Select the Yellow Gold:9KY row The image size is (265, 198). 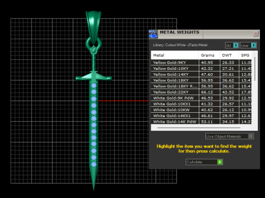202,63
